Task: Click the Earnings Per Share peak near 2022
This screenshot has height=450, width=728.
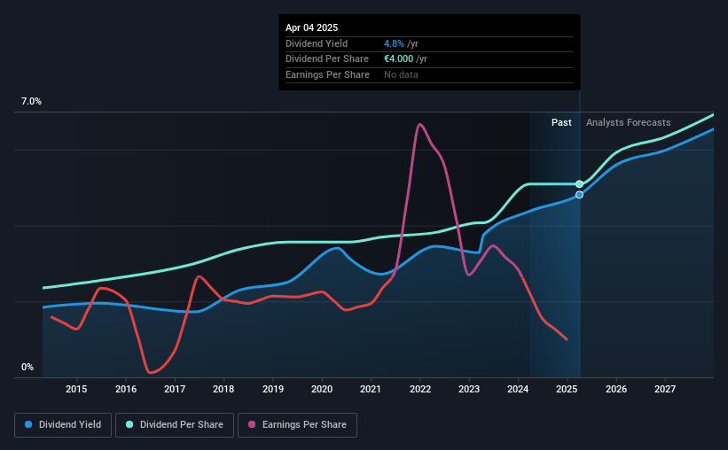Action: [419, 124]
